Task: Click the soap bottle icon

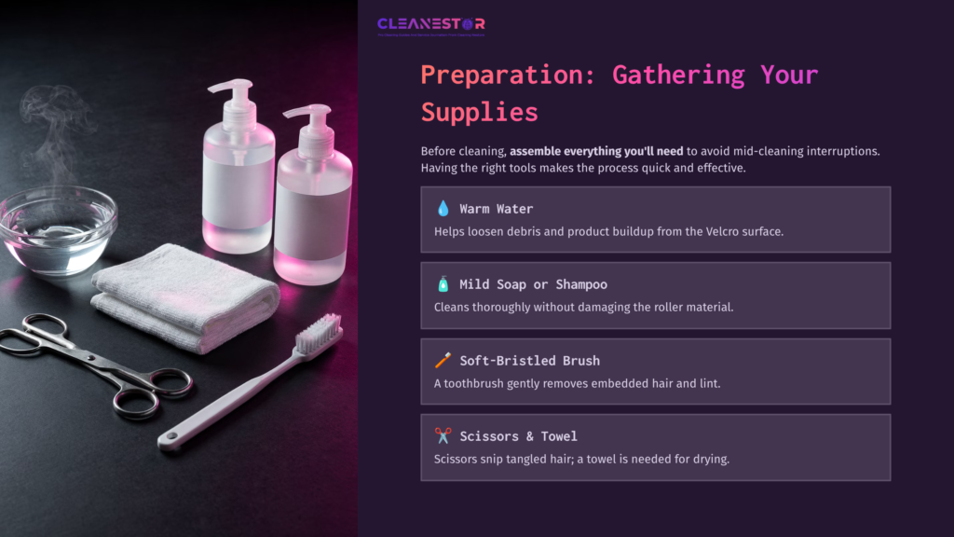Action: (443, 284)
